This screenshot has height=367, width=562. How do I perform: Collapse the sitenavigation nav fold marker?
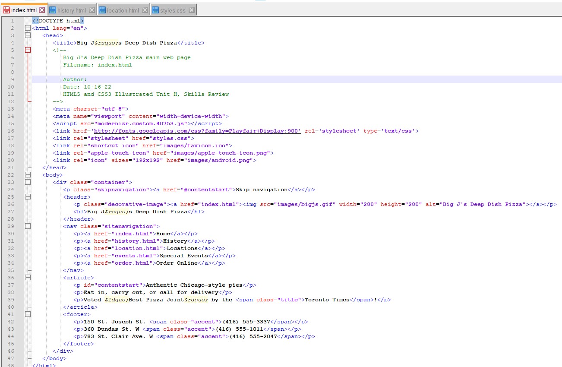28,226
